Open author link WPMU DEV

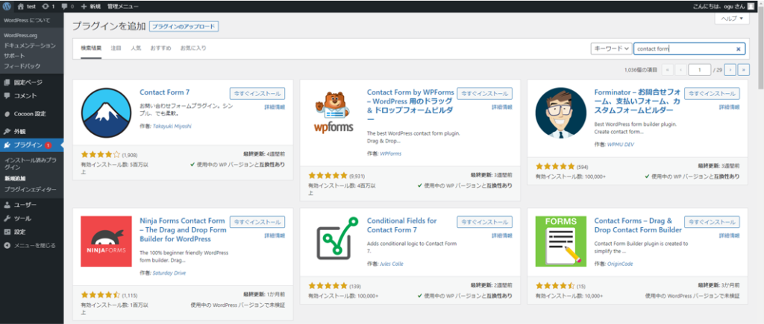(621, 144)
